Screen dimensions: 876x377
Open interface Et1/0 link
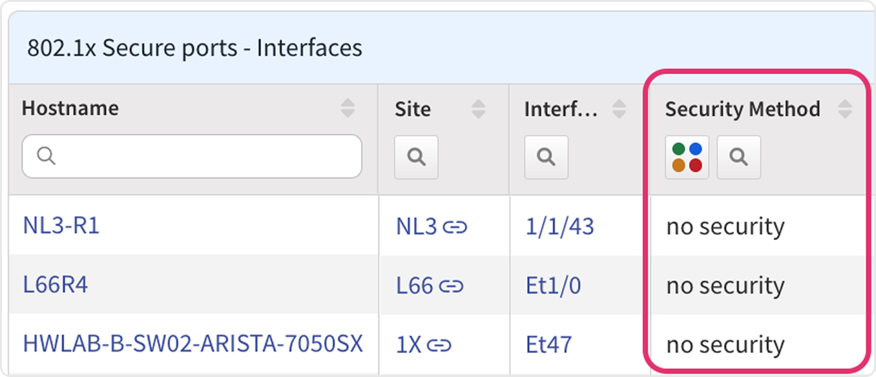pyautogui.click(x=553, y=285)
